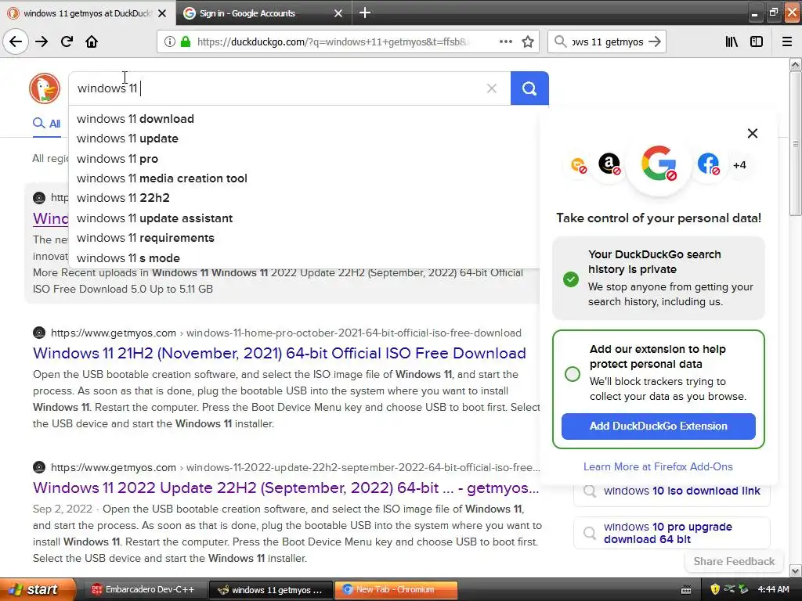Screen dimensions: 802x601
Task: Go forward to the next page
Action: (x=42, y=41)
